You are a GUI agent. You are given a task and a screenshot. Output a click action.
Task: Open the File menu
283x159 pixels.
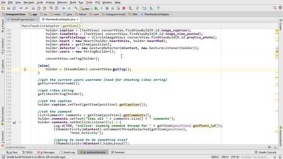(x=3, y=3)
